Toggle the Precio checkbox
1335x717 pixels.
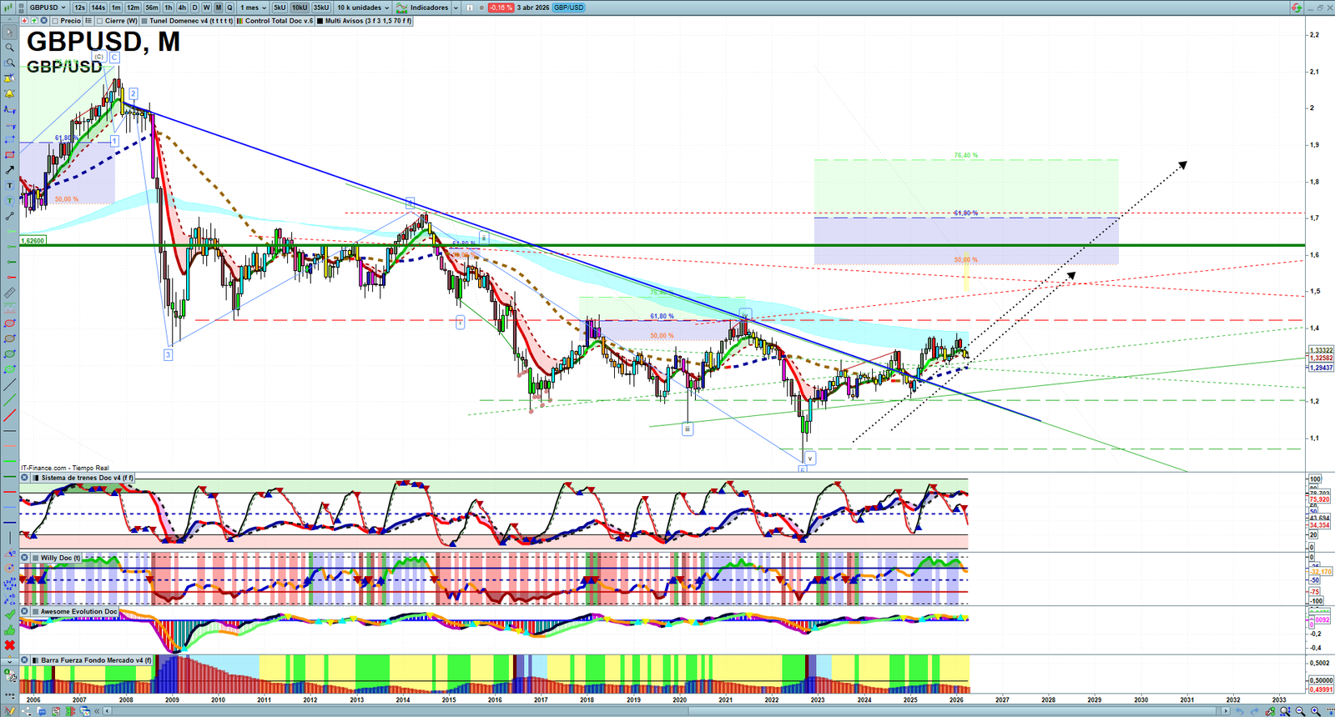point(55,21)
